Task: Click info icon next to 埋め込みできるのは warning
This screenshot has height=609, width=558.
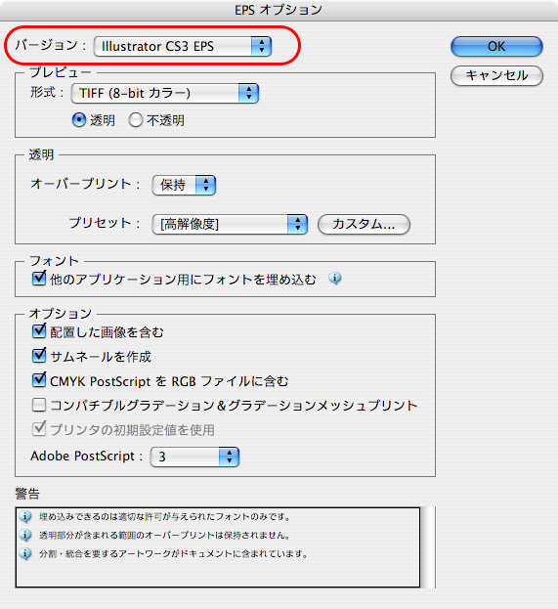Action: [25, 517]
